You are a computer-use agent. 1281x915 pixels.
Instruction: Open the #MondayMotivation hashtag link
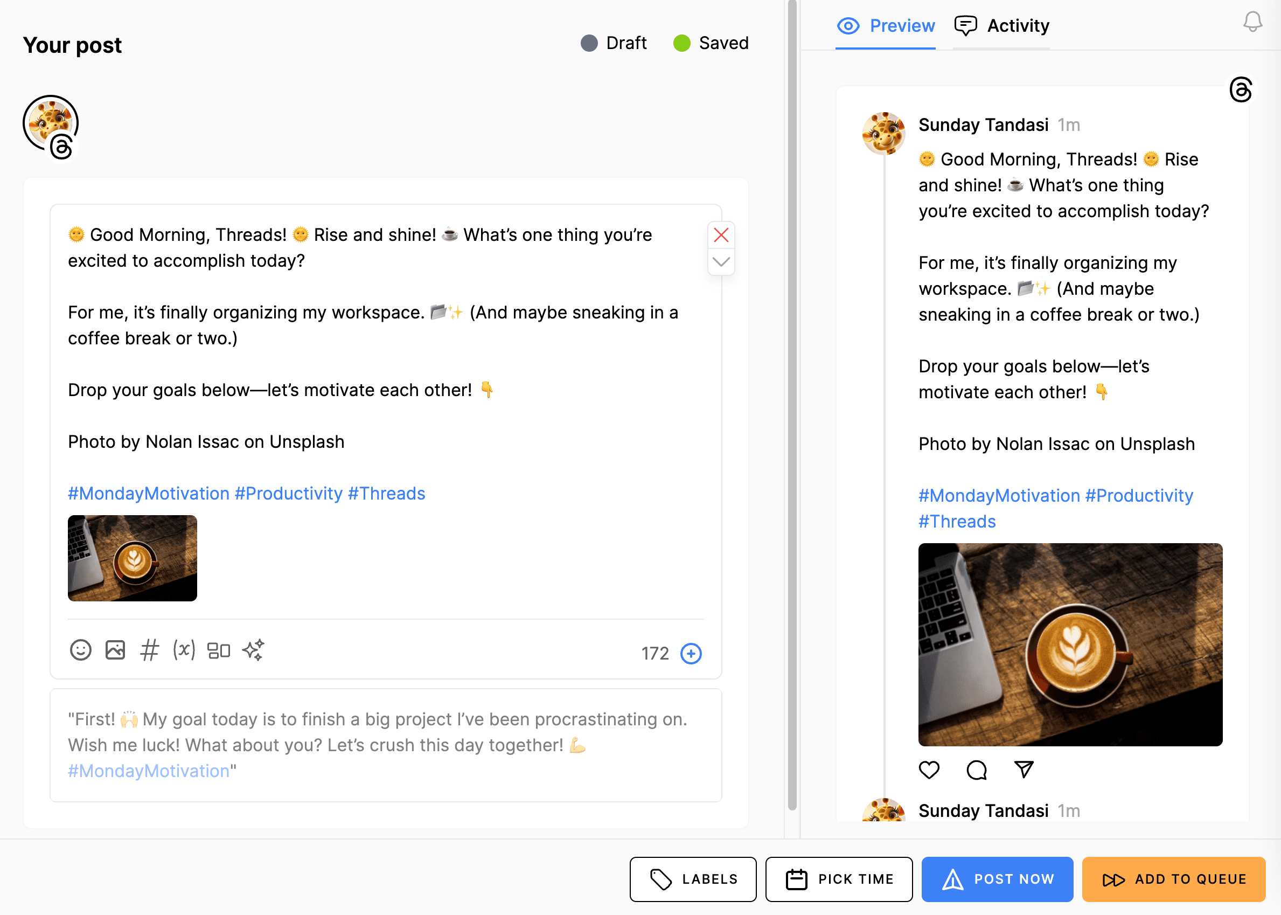click(x=148, y=493)
